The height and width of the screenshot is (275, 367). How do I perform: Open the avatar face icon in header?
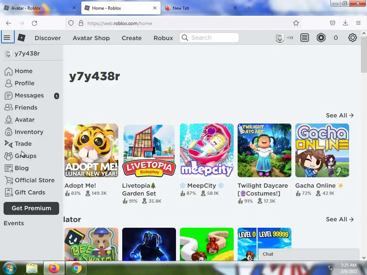click(280, 38)
